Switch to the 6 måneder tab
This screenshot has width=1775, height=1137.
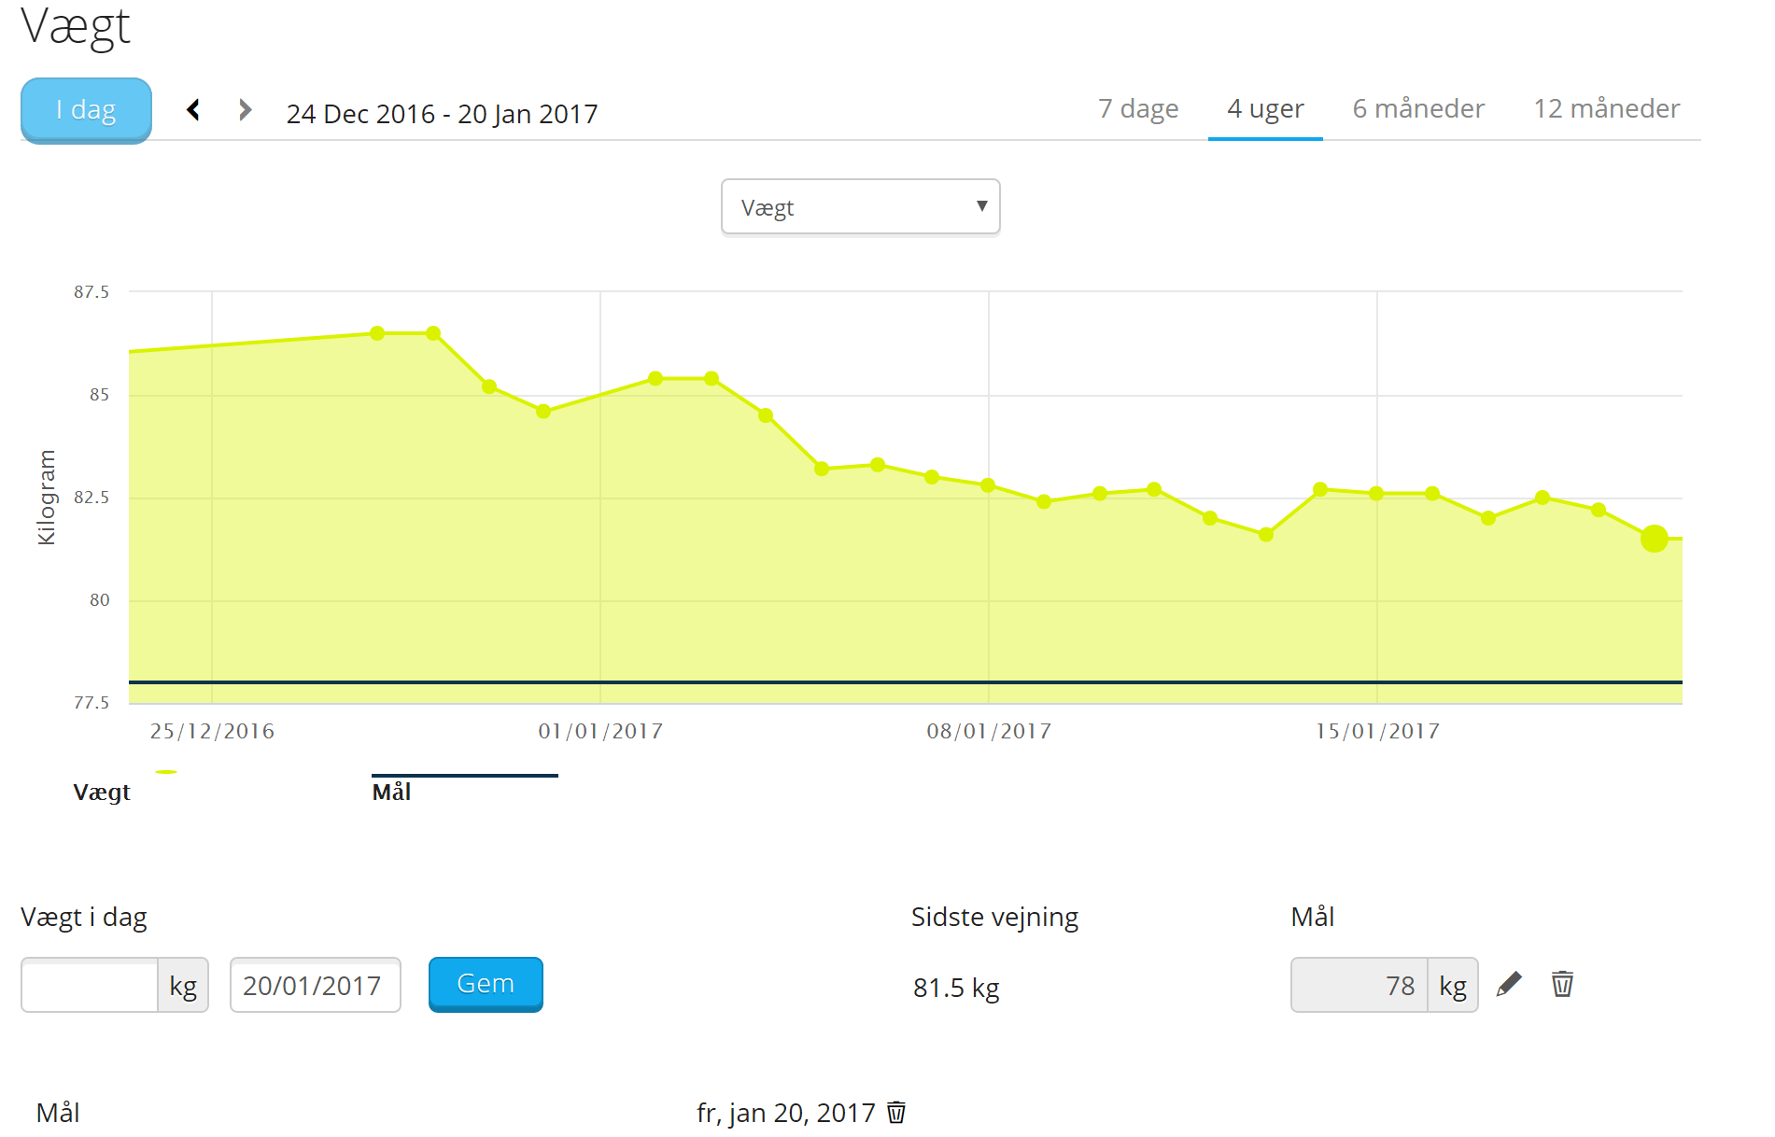(x=1417, y=108)
